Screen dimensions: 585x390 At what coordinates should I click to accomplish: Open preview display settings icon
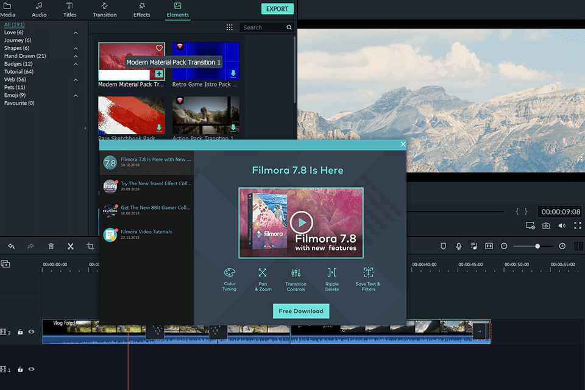530,226
